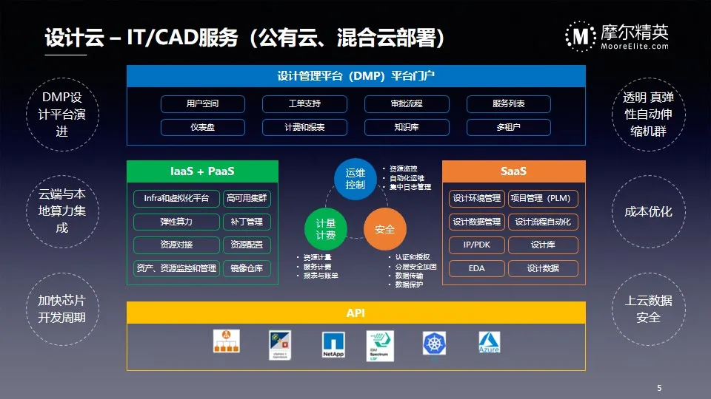Select the 工单支持 box
Viewport: 711px width, 399px height.
304,103
